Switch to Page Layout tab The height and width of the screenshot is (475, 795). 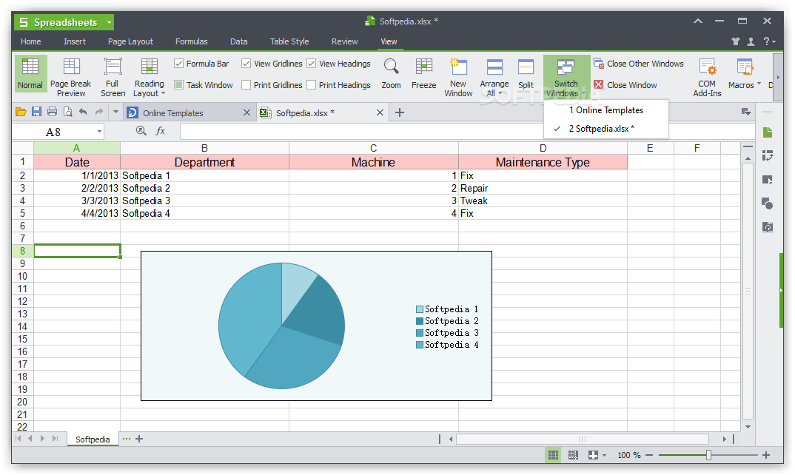tap(130, 41)
